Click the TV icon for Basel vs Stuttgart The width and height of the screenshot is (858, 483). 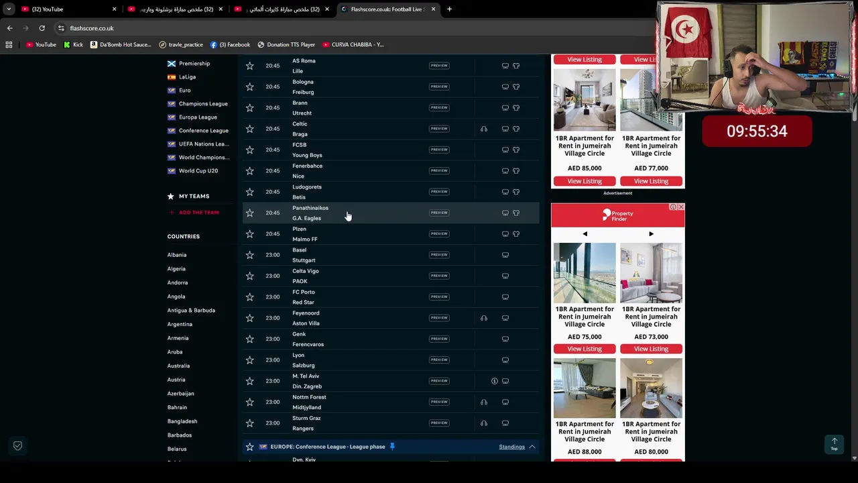(x=505, y=255)
